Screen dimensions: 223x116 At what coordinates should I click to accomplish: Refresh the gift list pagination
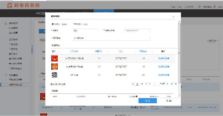point(176,84)
